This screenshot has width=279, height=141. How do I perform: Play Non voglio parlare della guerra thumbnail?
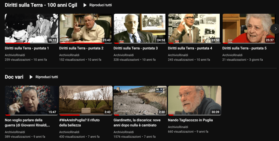pyautogui.click(x=31, y=101)
